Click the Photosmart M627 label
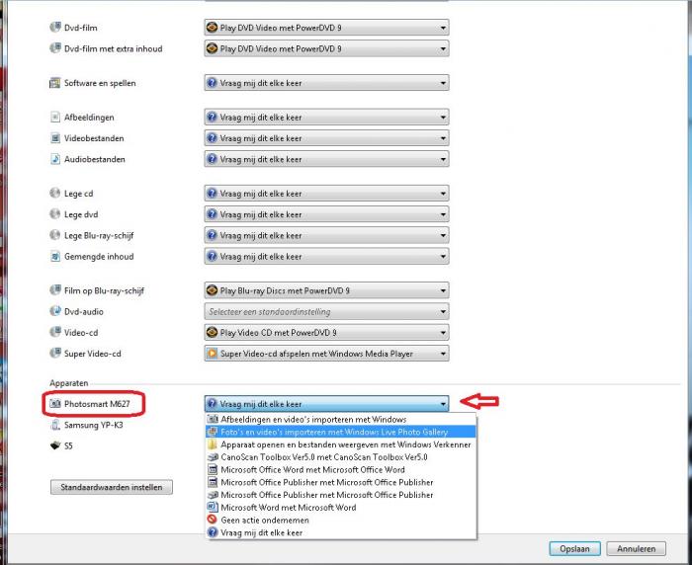This screenshot has width=692, height=565. pos(97,404)
